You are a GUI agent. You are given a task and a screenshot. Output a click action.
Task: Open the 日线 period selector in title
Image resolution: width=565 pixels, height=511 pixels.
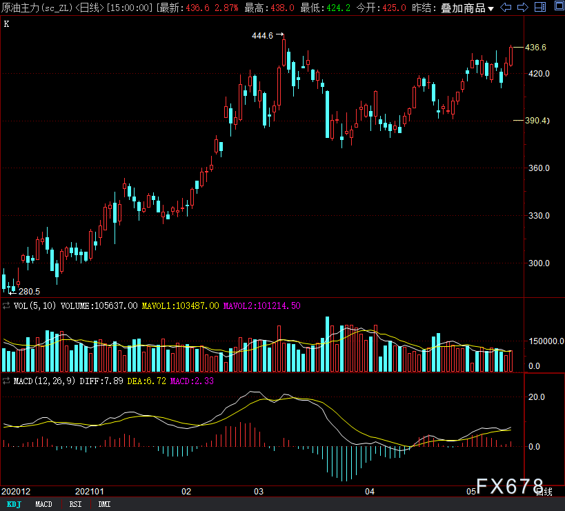pyautogui.click(x=90, y=8)
